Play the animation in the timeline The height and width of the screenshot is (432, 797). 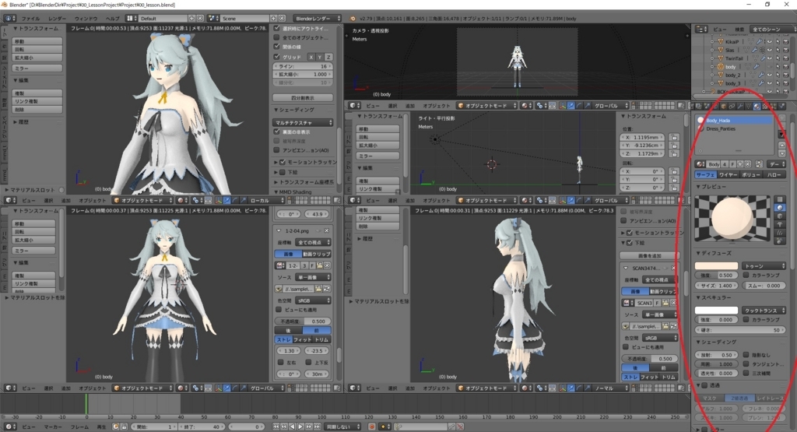point(300,427)
